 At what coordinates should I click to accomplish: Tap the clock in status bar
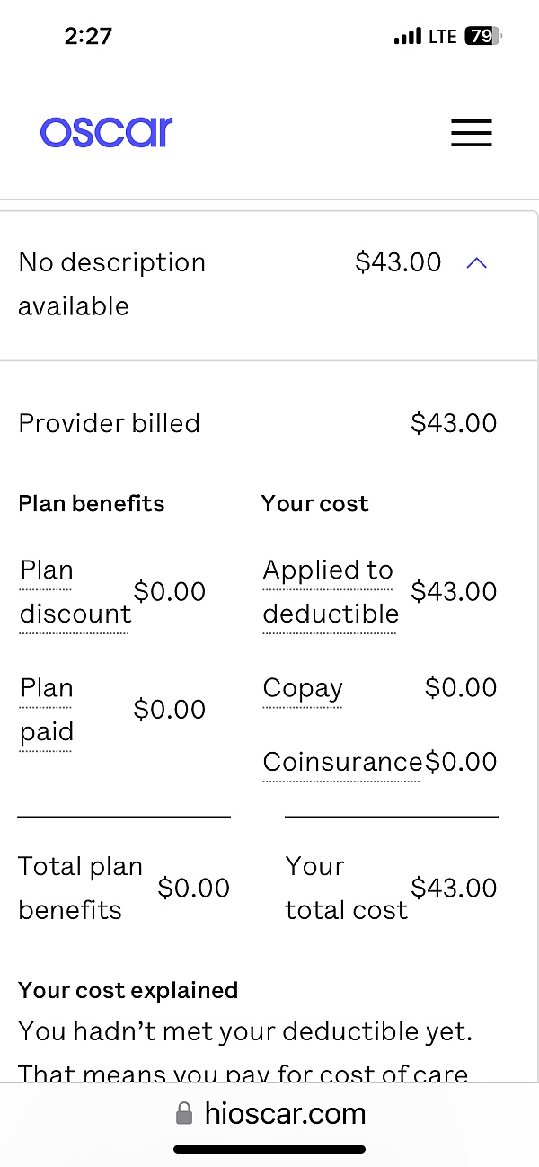pos(88,37)
